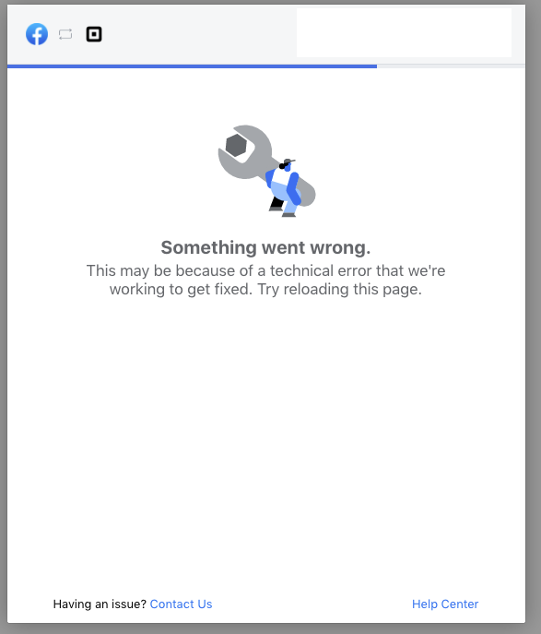The width and height of the screenshot is (541, 634).
Task: Open the Contact Us link
Action: 181,604
